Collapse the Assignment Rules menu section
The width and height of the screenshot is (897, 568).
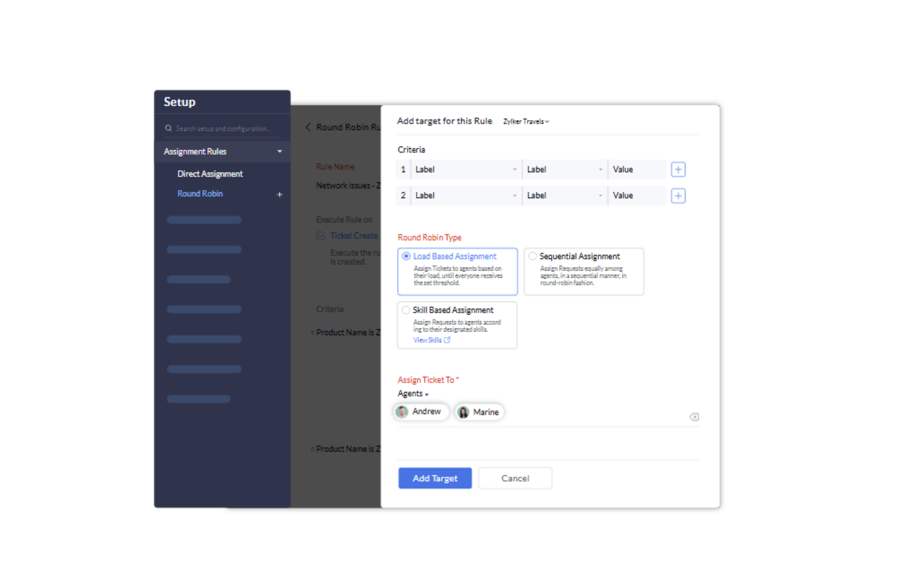(x=279, y=151)
